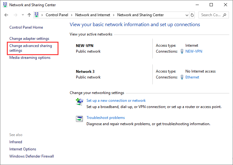Close the Network and Sharing Center window
The image size is (233, 165).
coord(226,5)
